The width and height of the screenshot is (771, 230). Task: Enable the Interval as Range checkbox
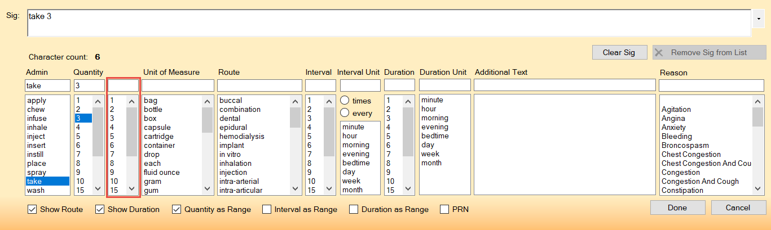(x=267, y=209)
